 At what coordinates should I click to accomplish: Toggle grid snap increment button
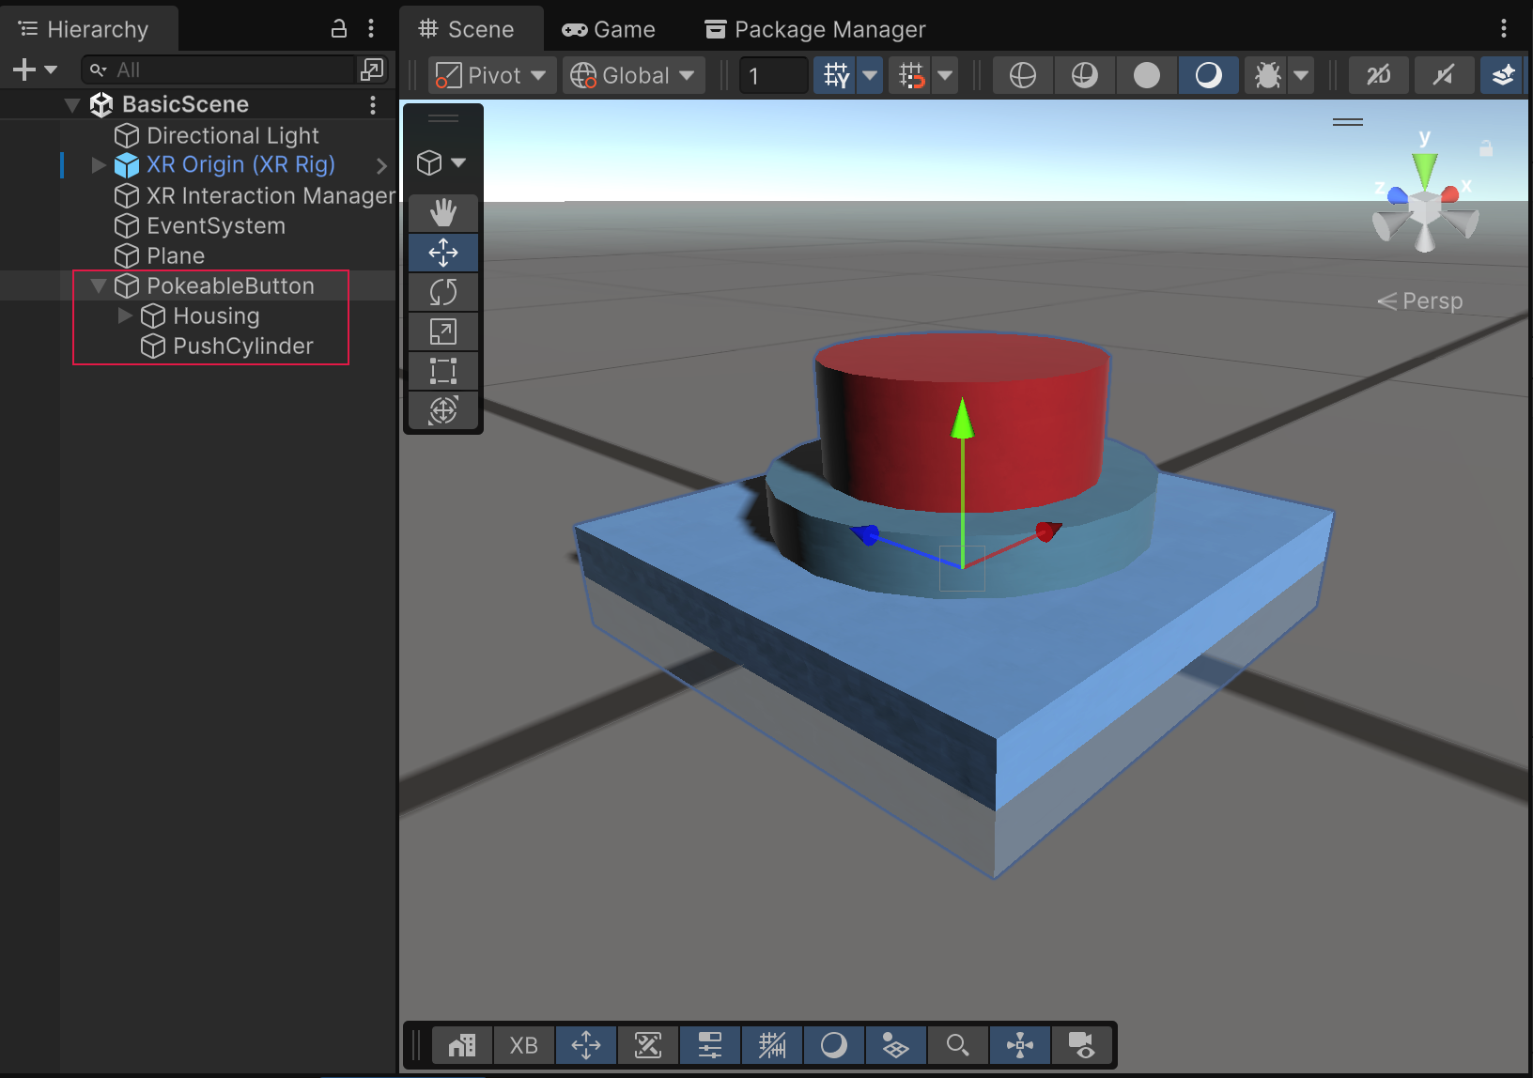[x=911, y=75]
